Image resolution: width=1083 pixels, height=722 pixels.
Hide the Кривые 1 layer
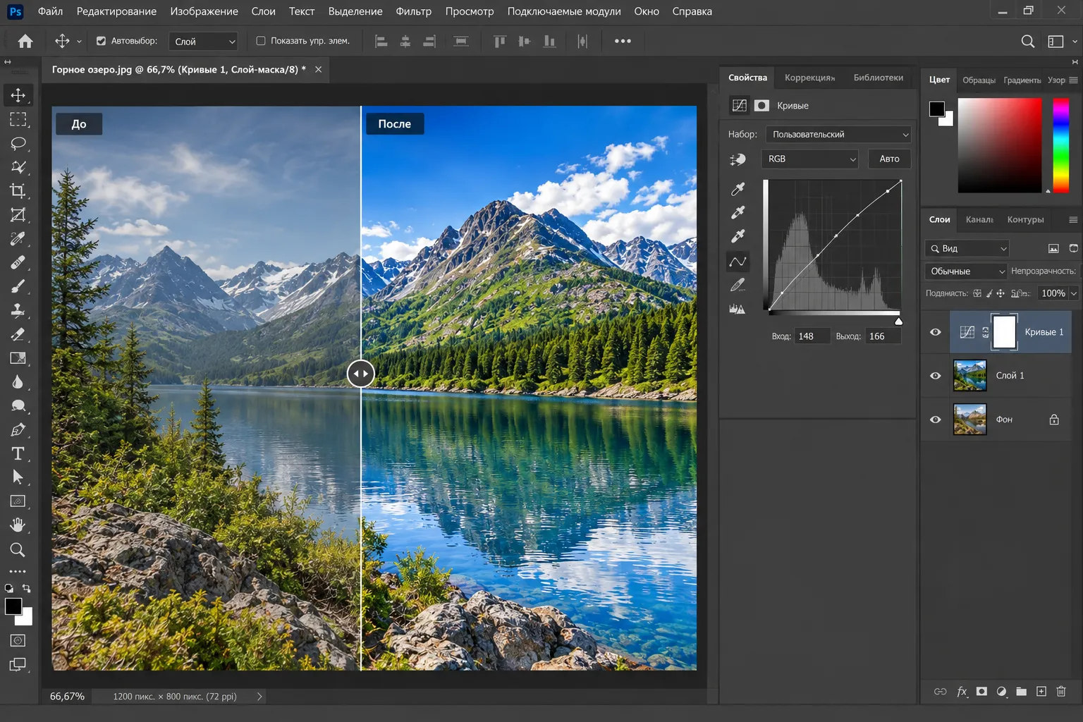[936, 332]
